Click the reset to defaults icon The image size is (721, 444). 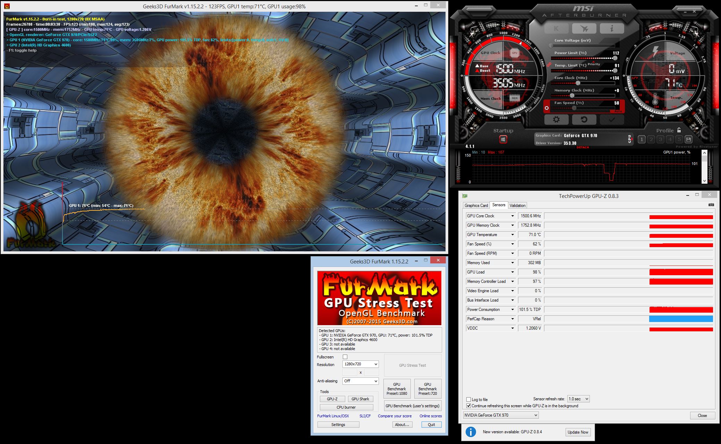pos(584,120)
